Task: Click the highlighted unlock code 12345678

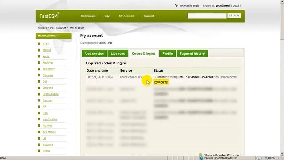Action: point(161,82)
